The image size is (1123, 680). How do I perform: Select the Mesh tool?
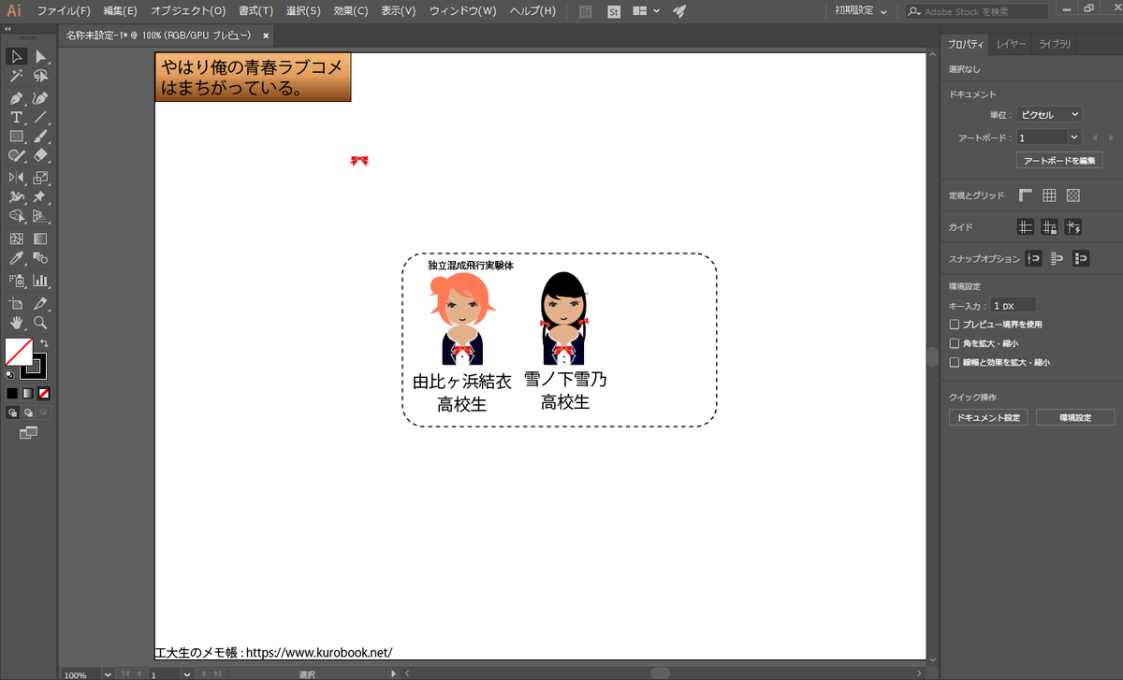coord(17,239)
